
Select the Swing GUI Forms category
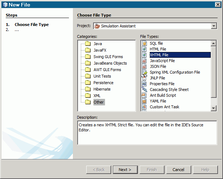click(108, 57)
